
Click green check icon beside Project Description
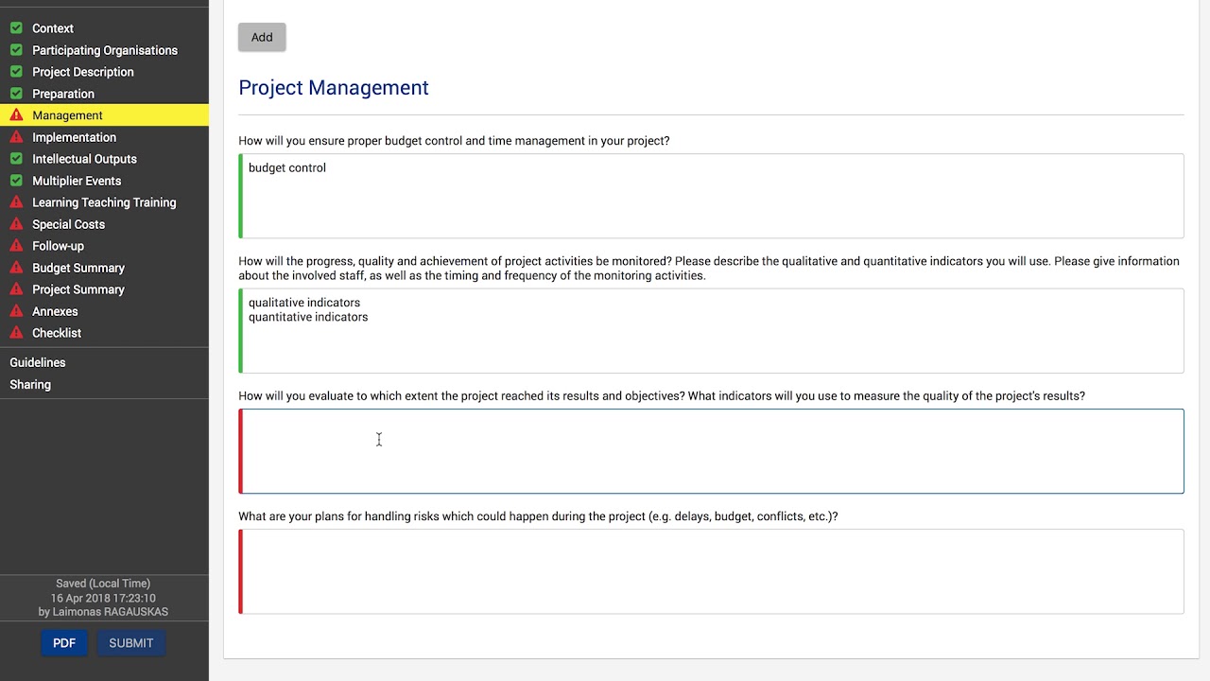pos(16,72)
